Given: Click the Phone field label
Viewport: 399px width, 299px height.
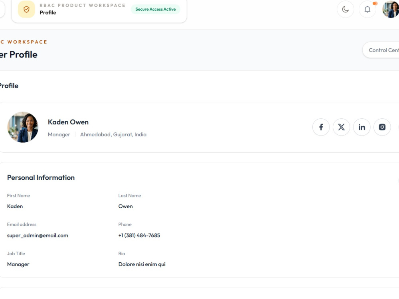Looking at the screenshot, I should (x=125, y=224).
